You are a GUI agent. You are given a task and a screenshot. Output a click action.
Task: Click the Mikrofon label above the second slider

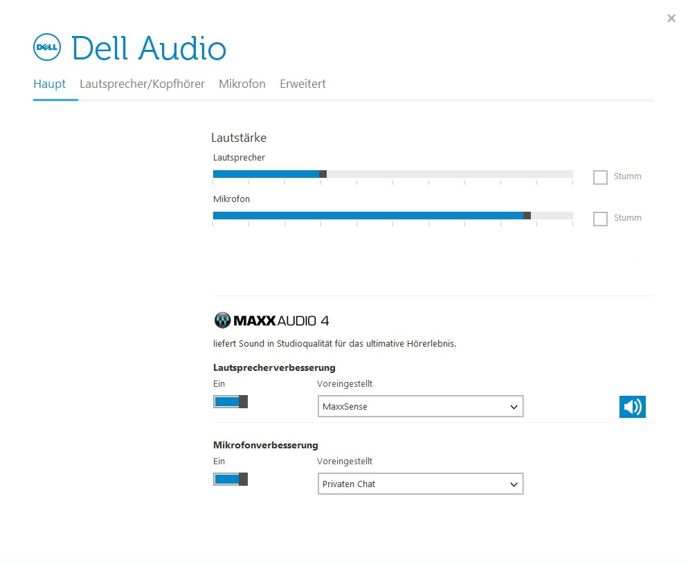click(231, 199)
